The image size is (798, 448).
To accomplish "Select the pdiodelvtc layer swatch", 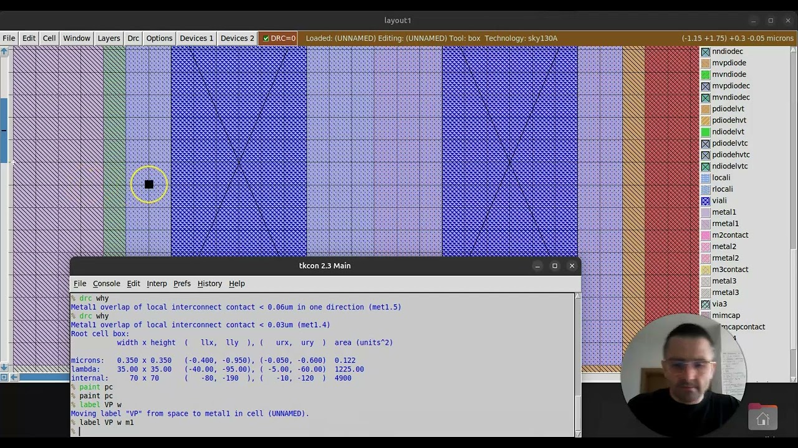I will pyautogui.click(x=706, y=144).
